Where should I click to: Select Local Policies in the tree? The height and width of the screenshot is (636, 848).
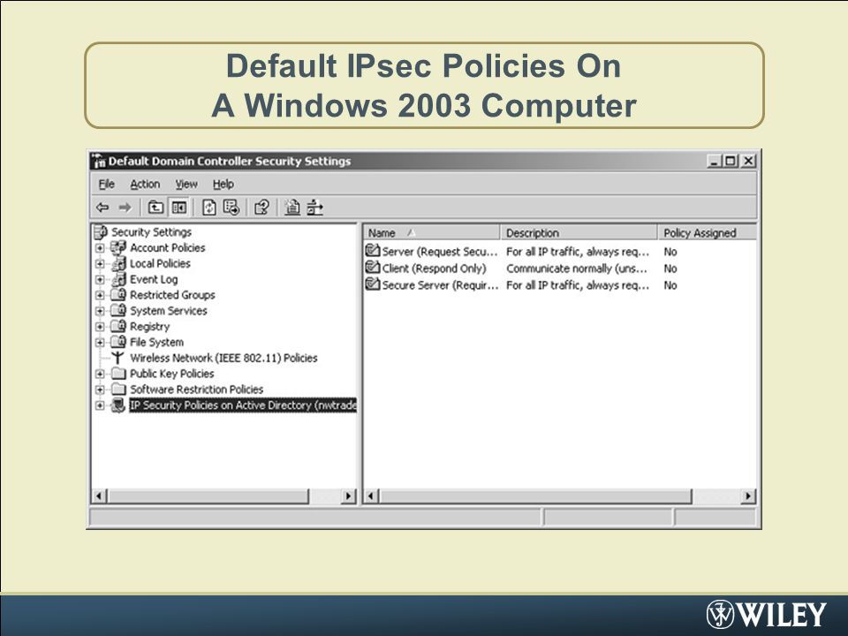(160, 263)
